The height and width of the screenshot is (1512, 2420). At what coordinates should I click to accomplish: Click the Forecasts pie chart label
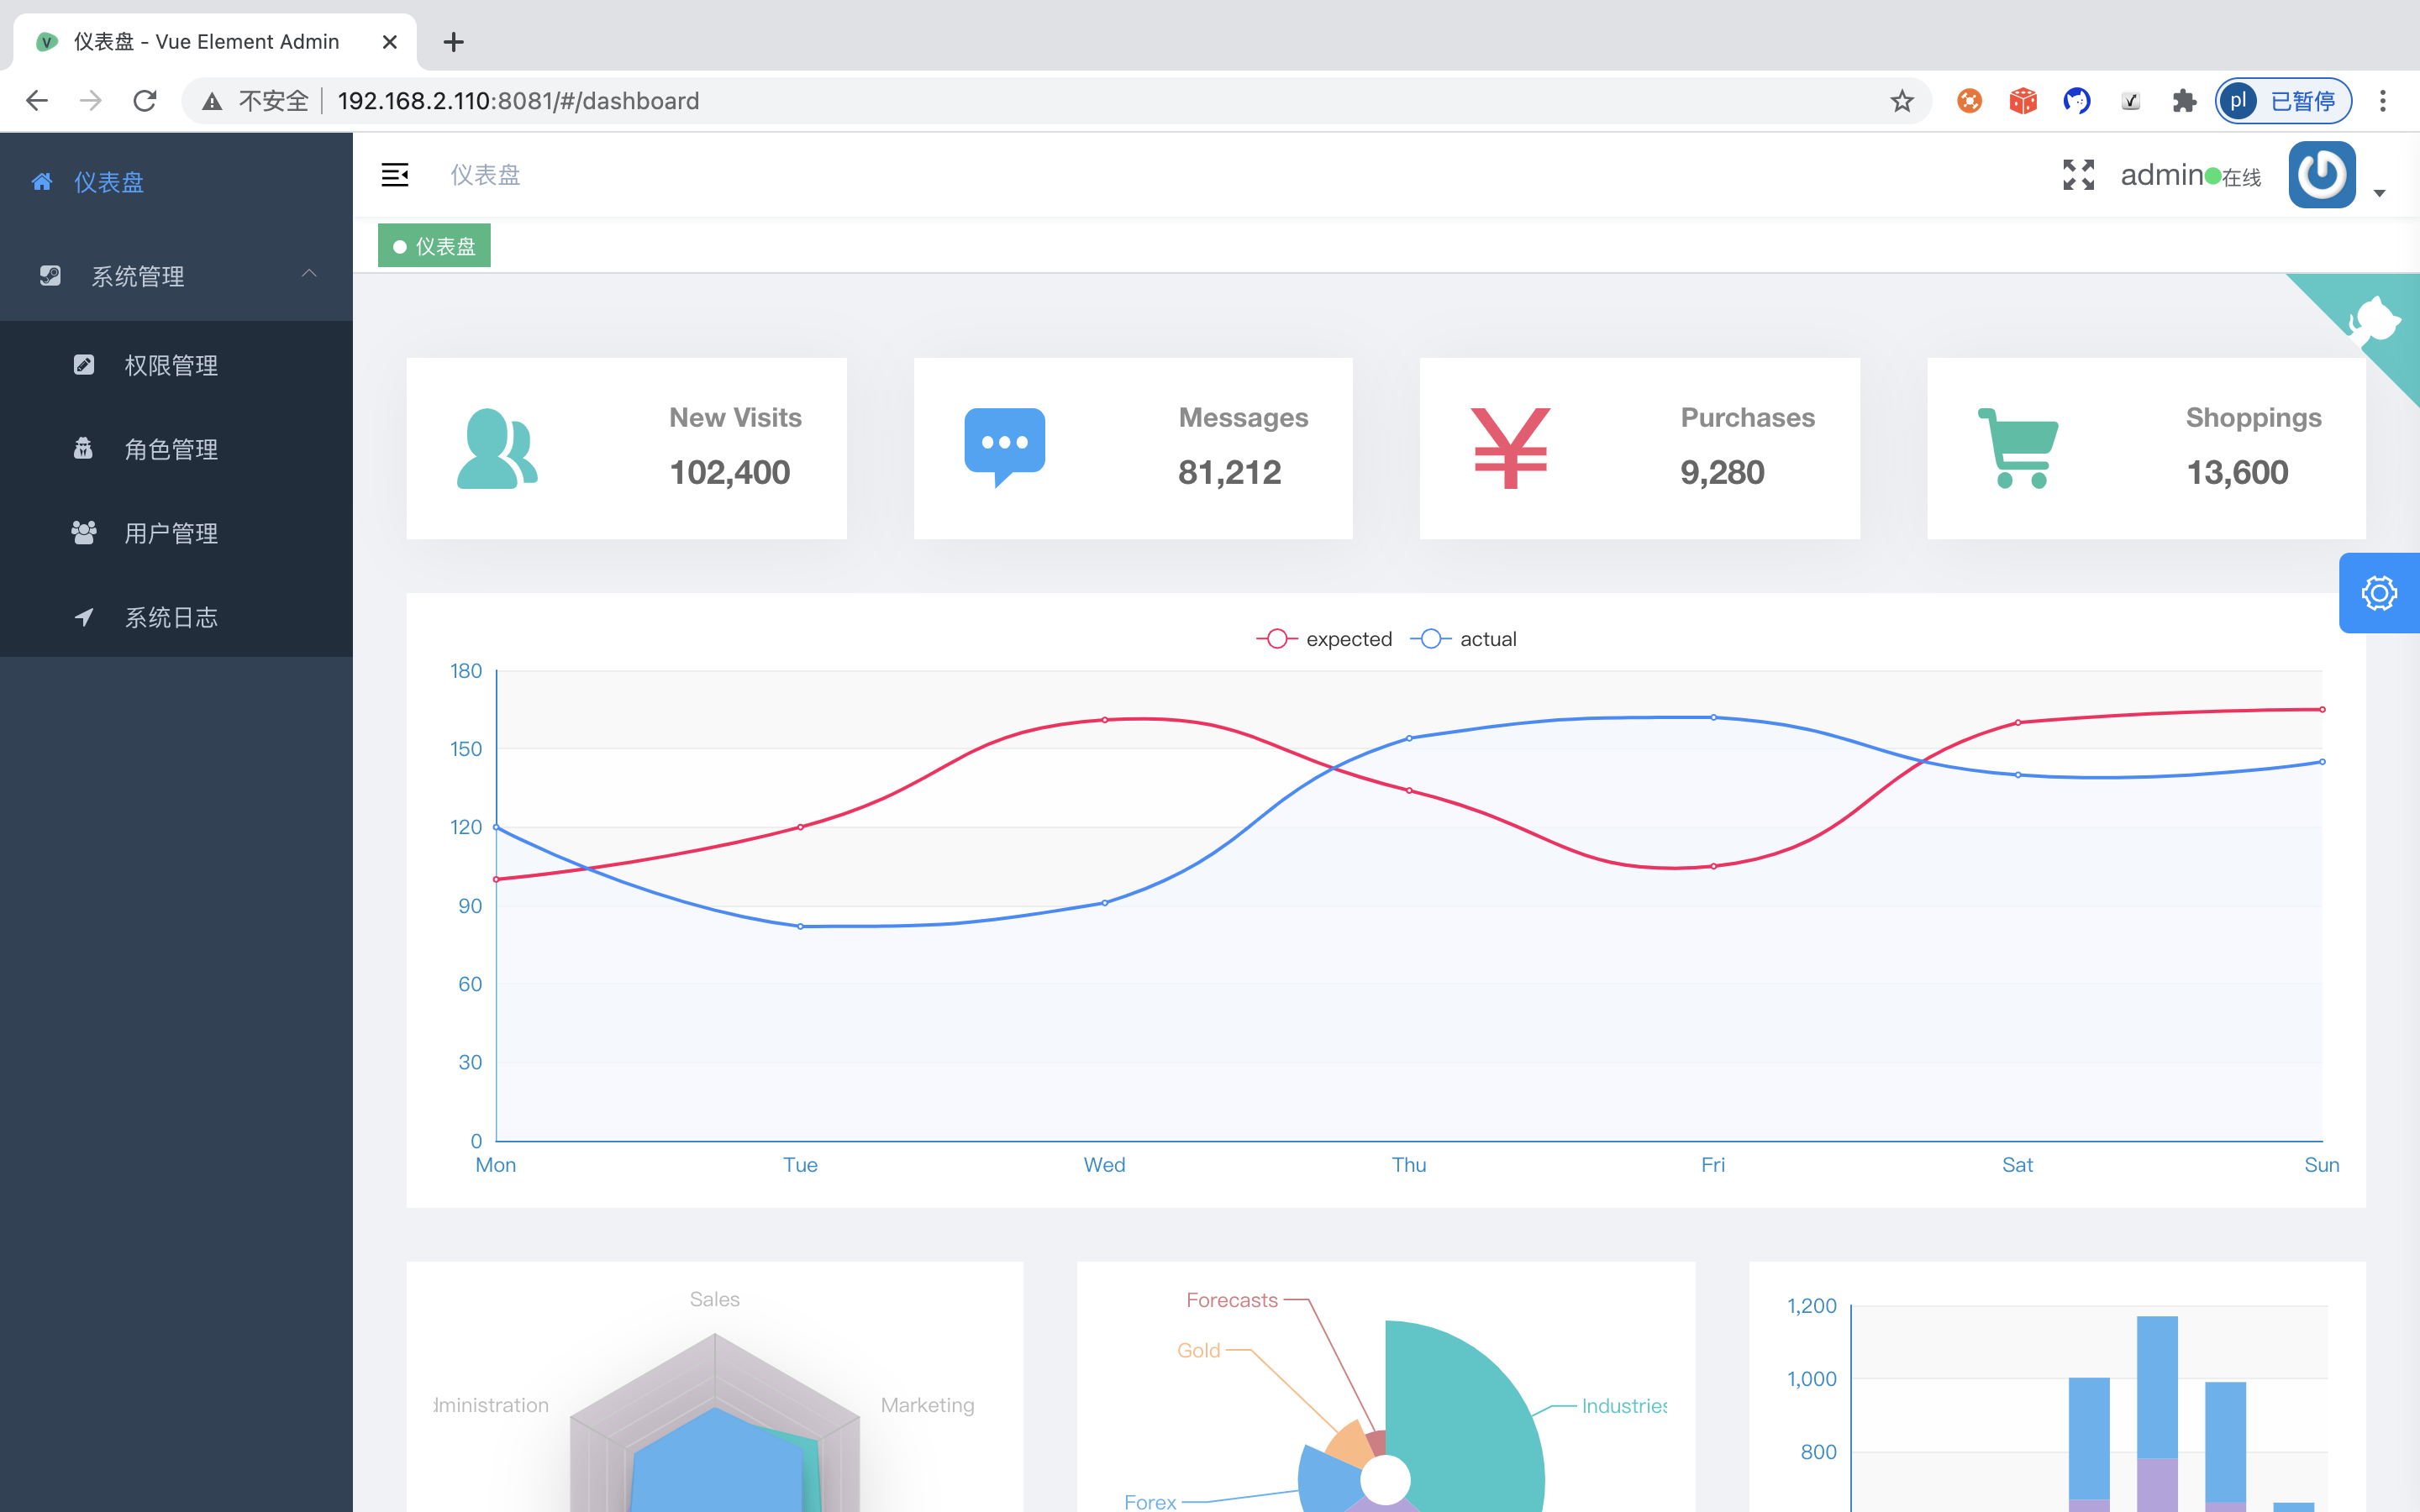(x=1231, y=1300)
